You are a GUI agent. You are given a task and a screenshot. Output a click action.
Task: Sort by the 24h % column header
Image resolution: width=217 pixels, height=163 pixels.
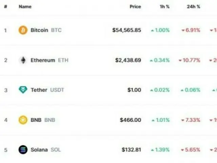(194, 6)
